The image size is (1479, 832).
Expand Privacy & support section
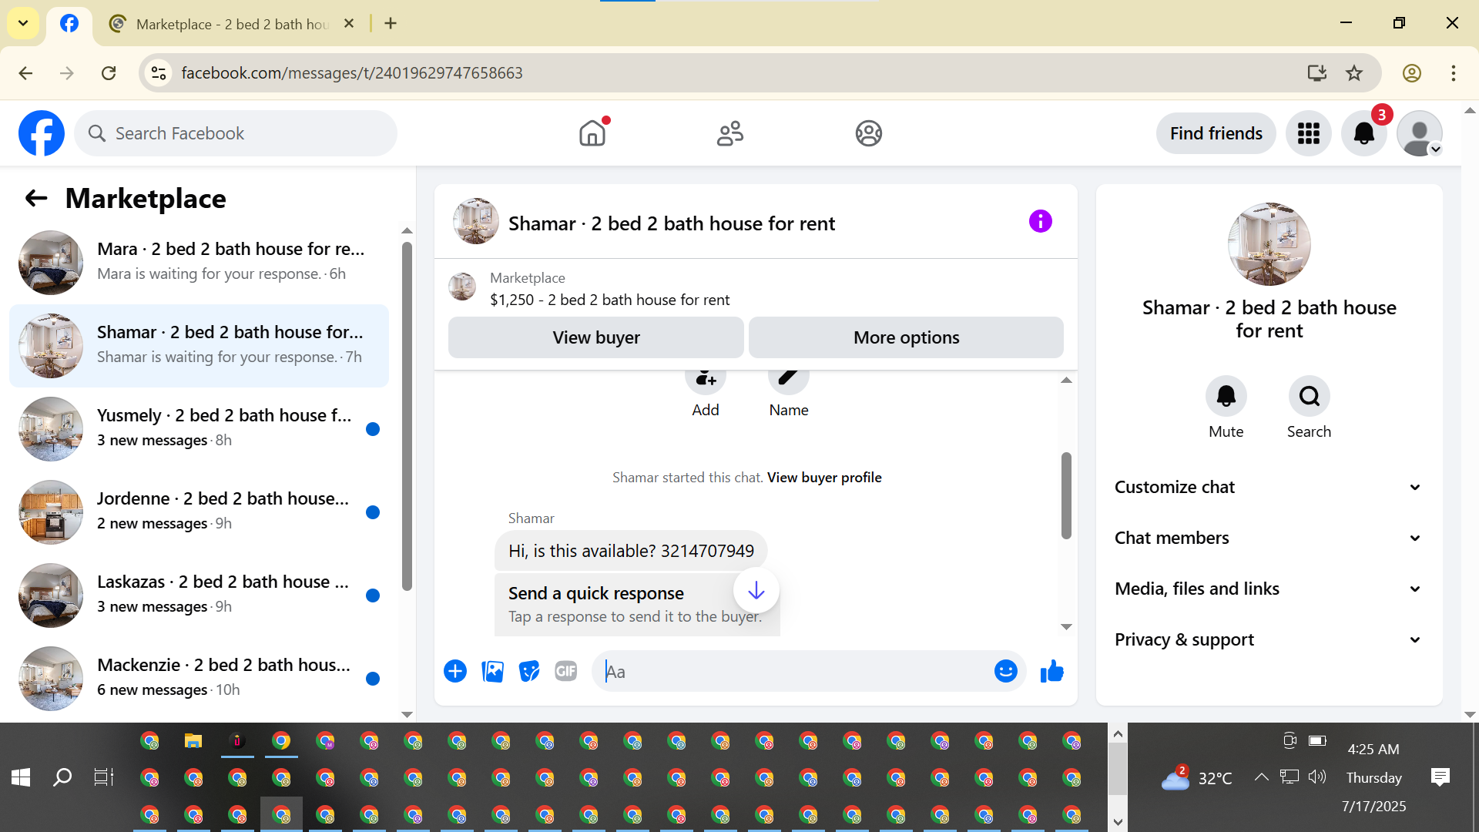point(1268,639)
